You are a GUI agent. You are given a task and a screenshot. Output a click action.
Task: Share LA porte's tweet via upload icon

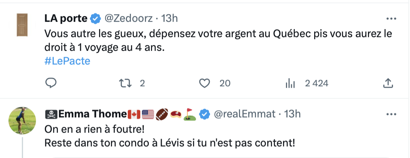click(x=388, y=83)
